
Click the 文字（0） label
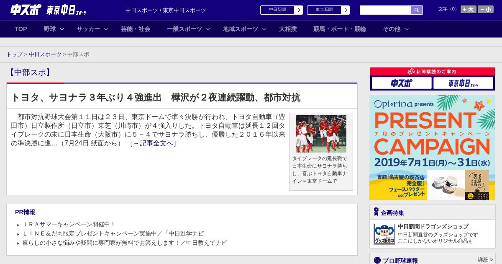point(448,9)
